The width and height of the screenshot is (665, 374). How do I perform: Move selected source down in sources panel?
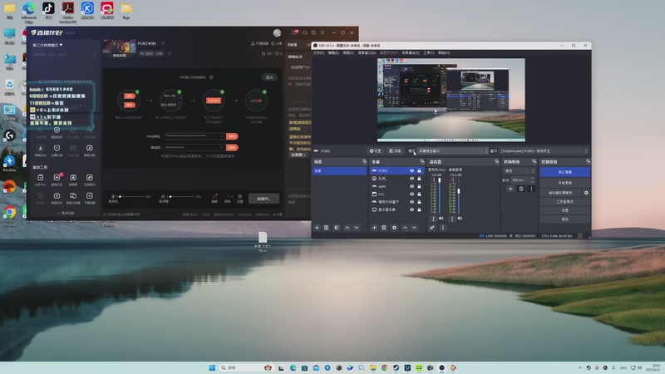point(414,228)
